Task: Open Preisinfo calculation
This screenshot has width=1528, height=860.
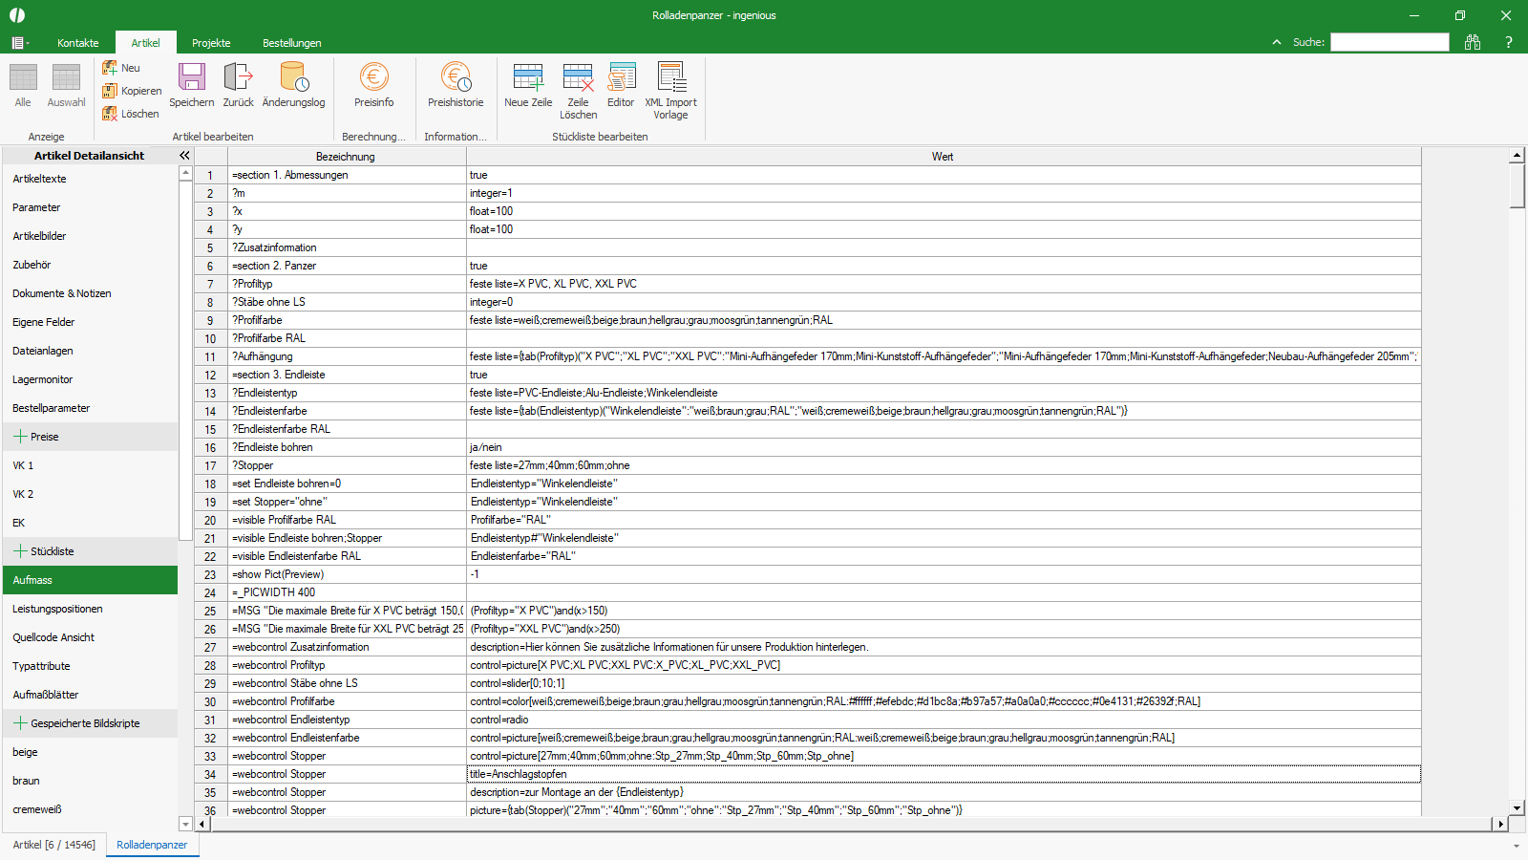Action: point(373,85)
